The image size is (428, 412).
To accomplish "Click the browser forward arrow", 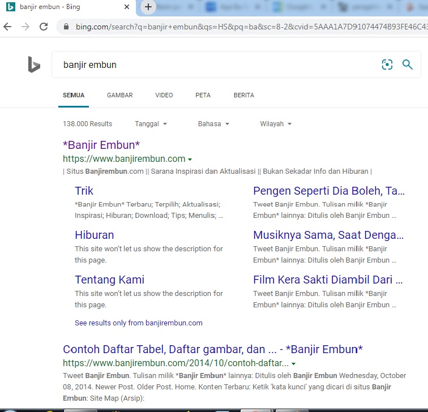I will coord(25,27).
